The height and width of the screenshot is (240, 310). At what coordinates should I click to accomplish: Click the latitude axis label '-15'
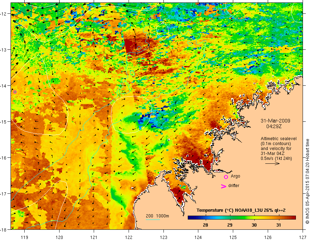4,121
